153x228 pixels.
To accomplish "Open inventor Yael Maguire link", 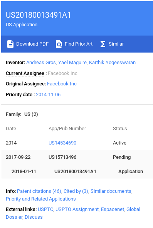I will (72, 63).
